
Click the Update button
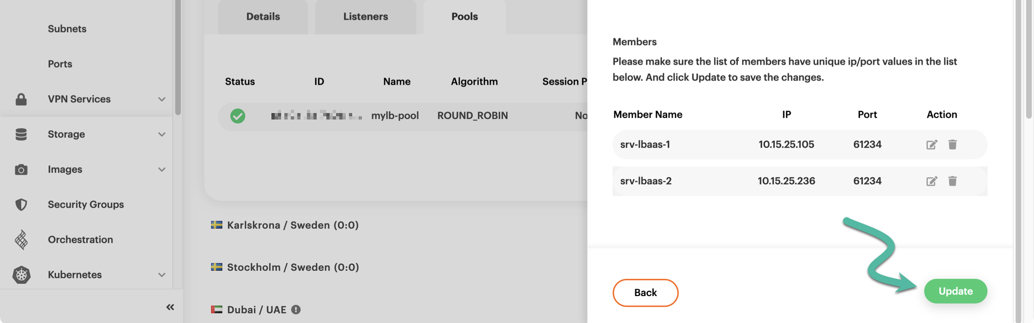click(955, 291)
